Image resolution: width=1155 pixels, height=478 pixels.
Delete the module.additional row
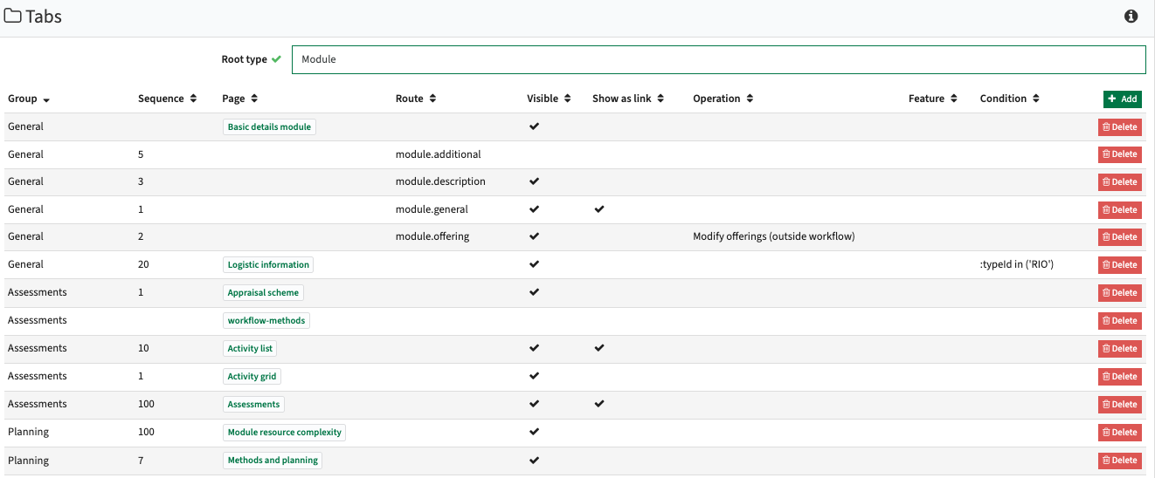[x=1120, y=154]
